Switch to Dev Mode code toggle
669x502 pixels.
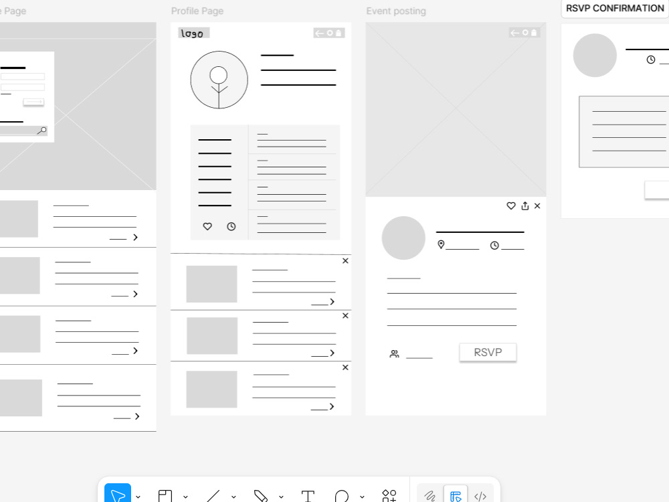click(x=480, y=495)
